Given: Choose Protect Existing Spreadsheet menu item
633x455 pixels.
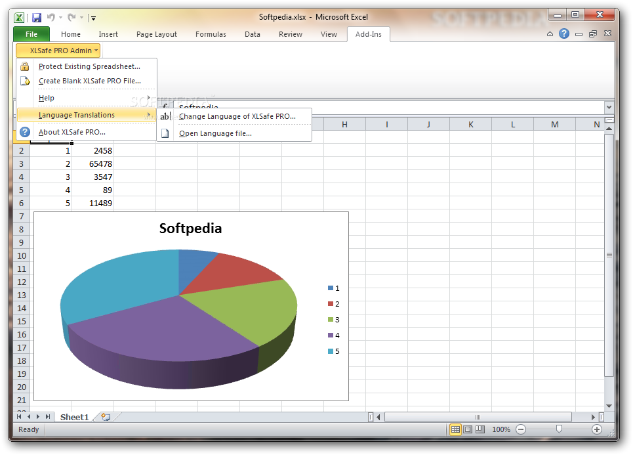Looking at the screenshot, I should tap(87, 66).
